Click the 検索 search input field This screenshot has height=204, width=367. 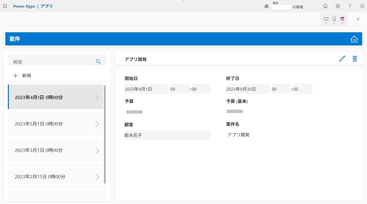tap(52, 62)
